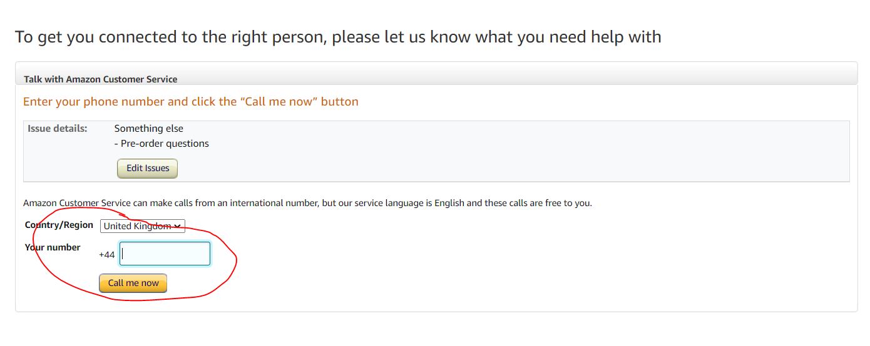Click the 'Country/Region' label

point(59,225)
